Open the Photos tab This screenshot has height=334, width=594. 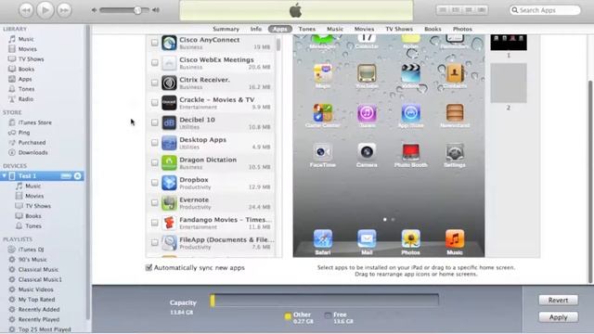(462, 29)
